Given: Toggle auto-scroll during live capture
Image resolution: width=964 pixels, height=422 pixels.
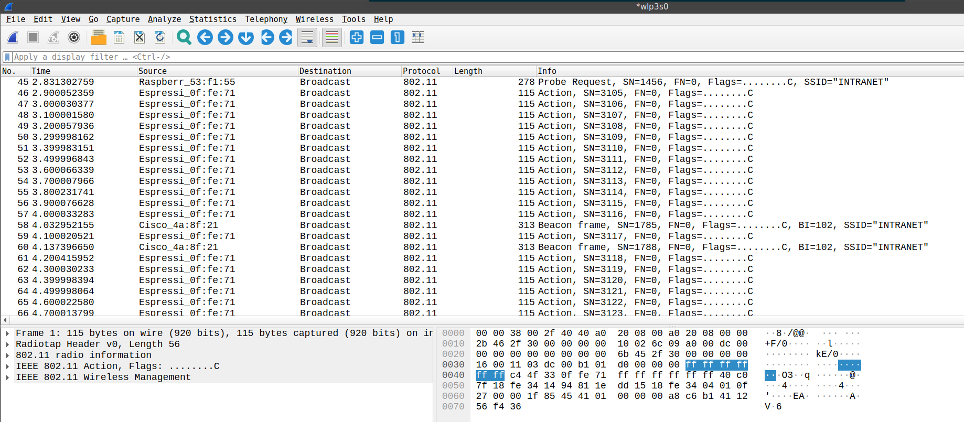Looking at the screenshot, I should point(307,37).
